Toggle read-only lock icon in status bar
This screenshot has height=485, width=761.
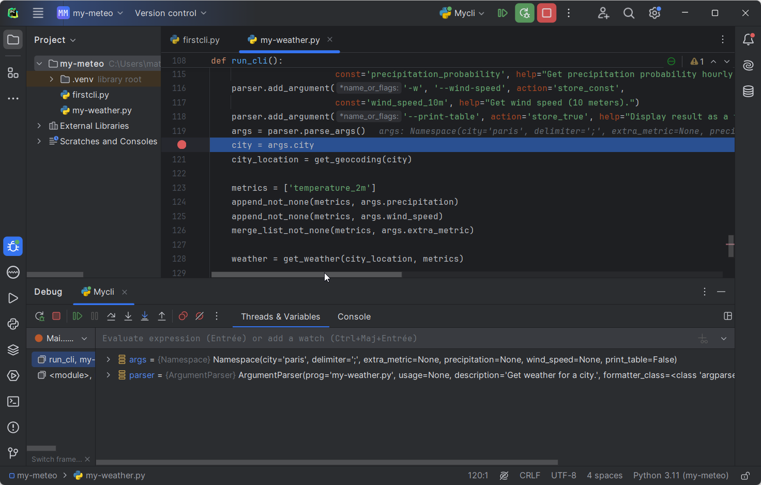745,476
